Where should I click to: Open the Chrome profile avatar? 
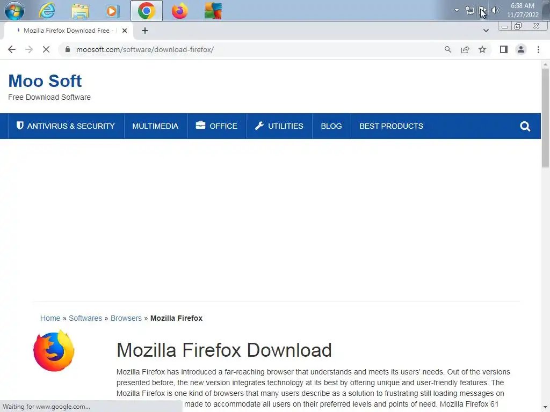[521, 49]
